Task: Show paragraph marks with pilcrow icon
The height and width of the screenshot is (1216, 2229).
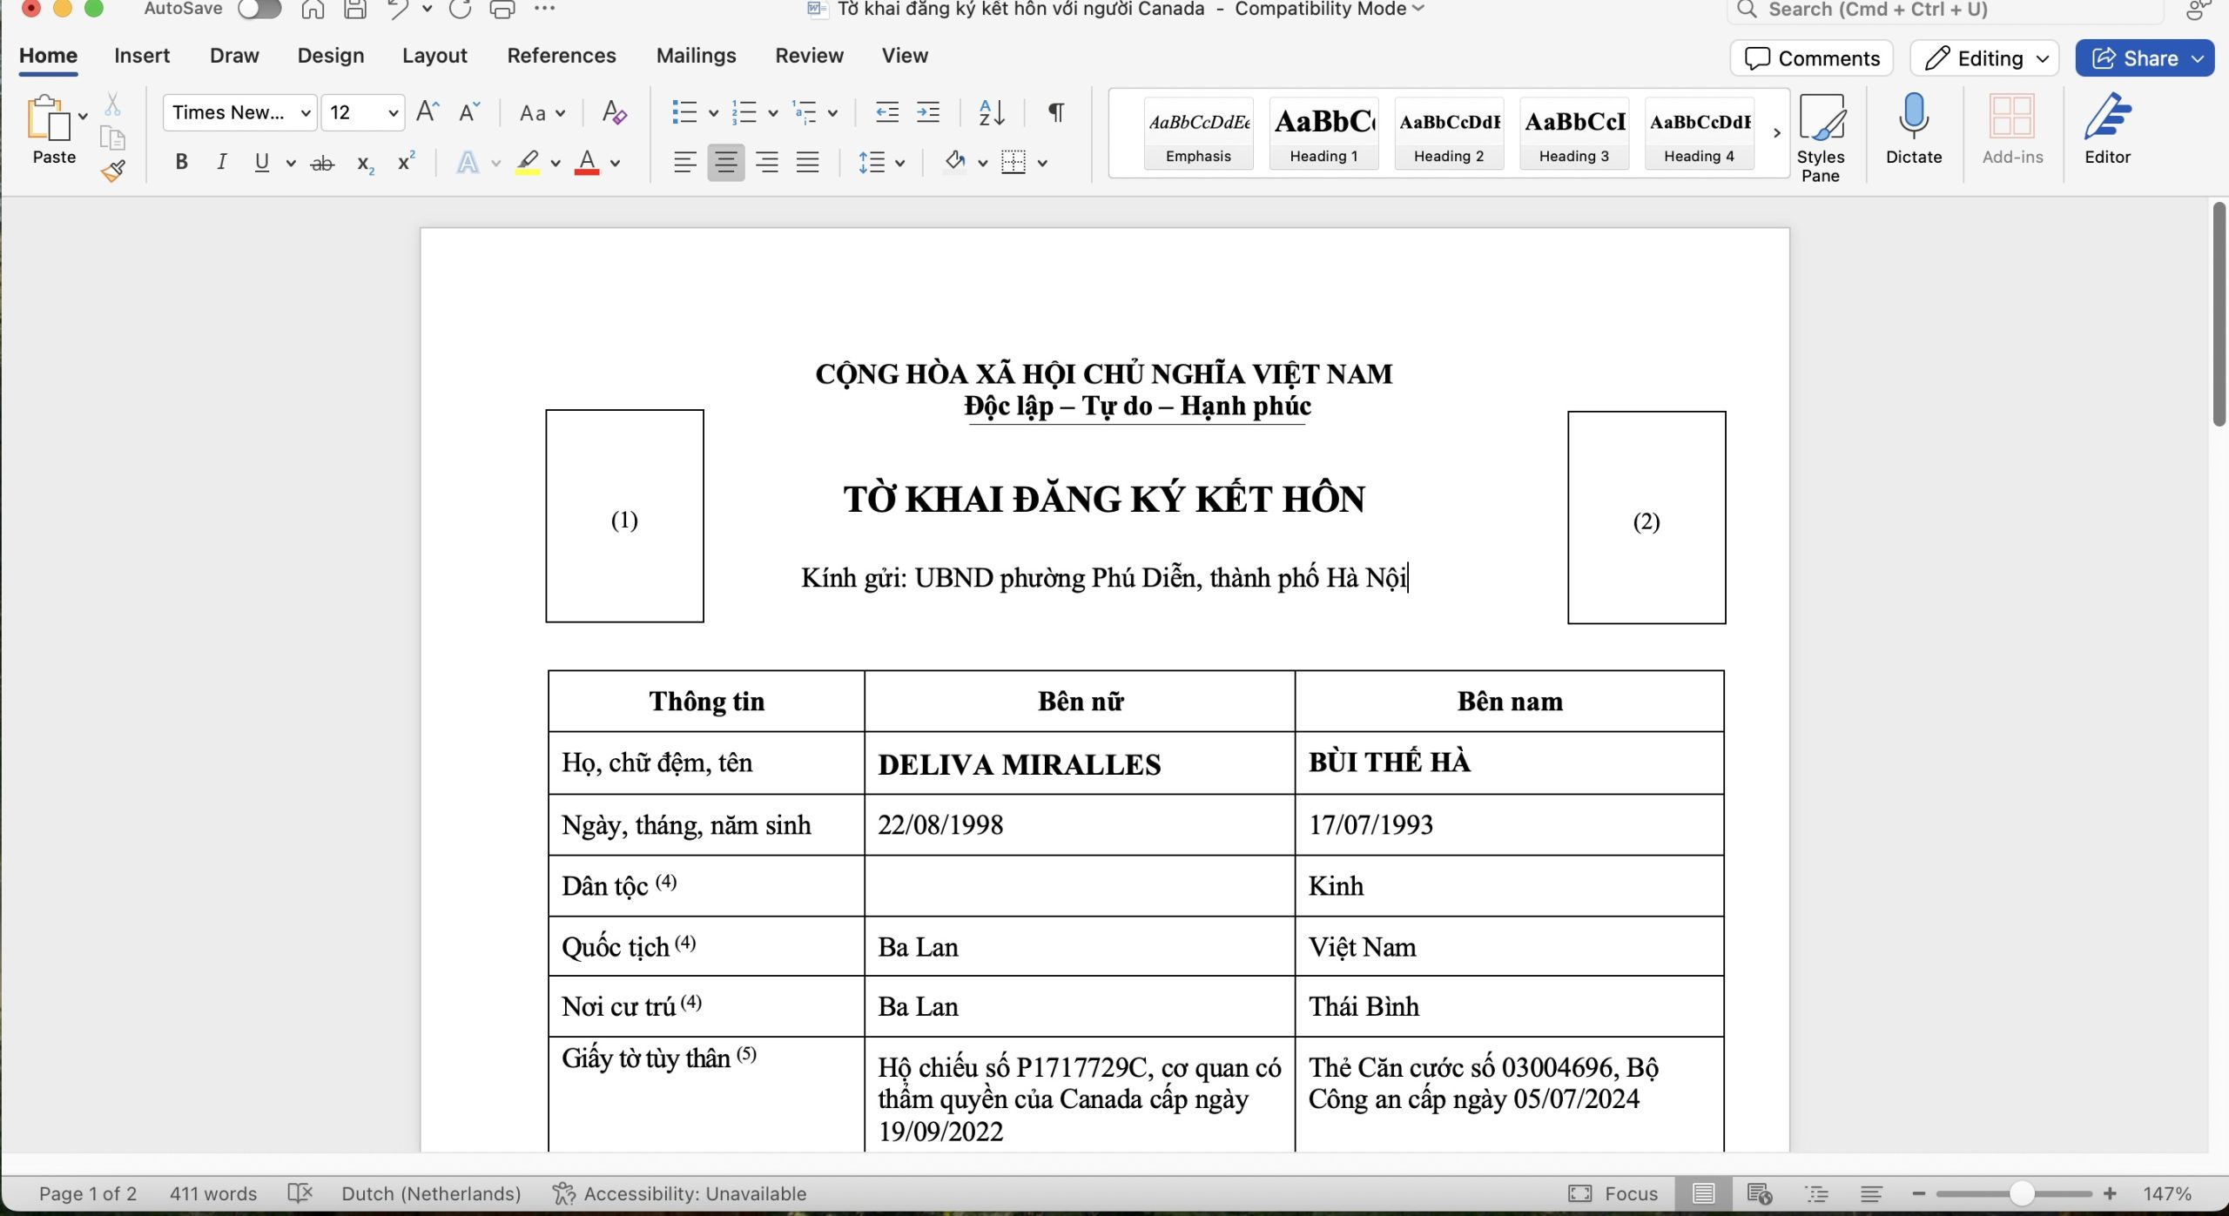Action: point(1055,112)
